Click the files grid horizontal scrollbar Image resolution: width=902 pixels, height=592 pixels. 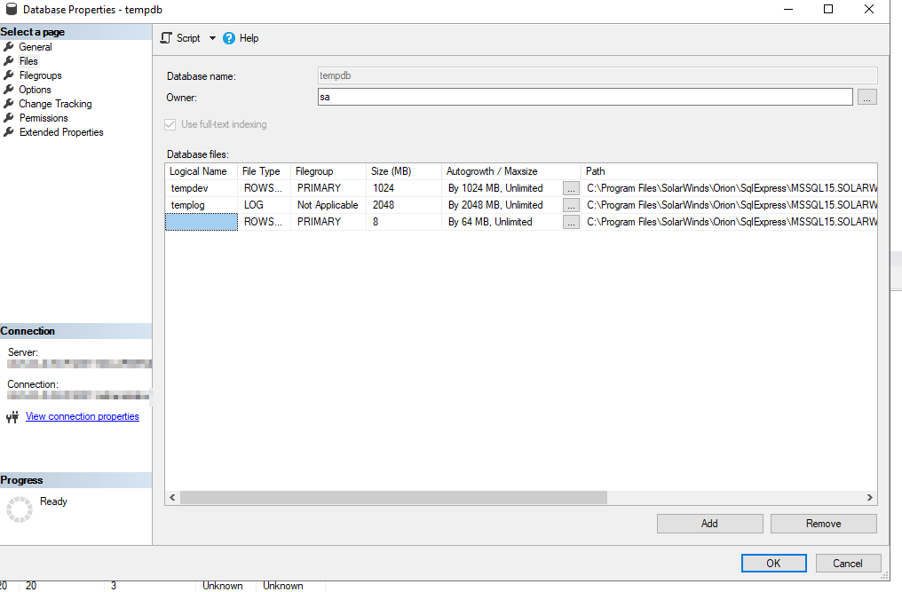[391, 497]
